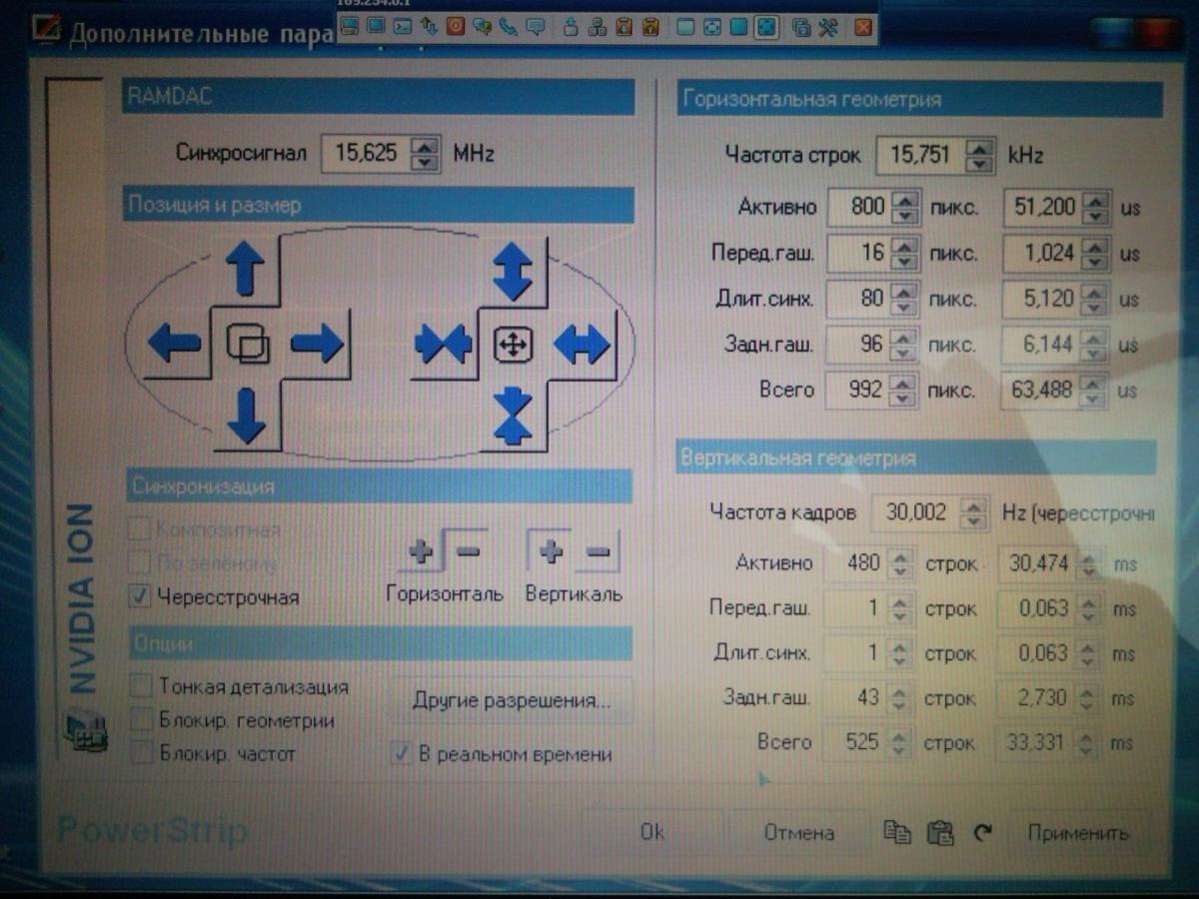Toggle the Чересстрочная checkbox
The height and width of the screenshot is (899, 1199).
(140, 597)
